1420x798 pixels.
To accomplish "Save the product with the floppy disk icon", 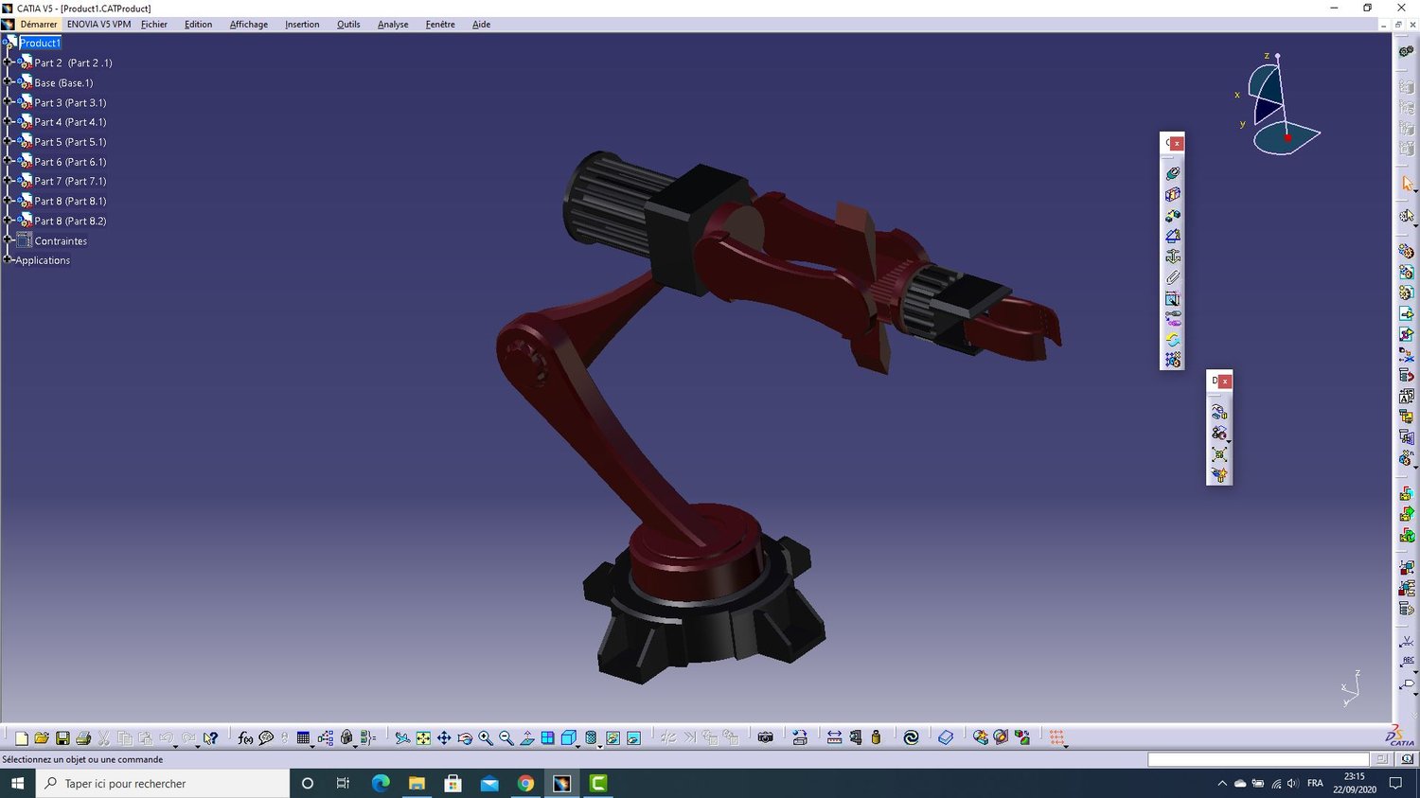I will click(62, 738).
